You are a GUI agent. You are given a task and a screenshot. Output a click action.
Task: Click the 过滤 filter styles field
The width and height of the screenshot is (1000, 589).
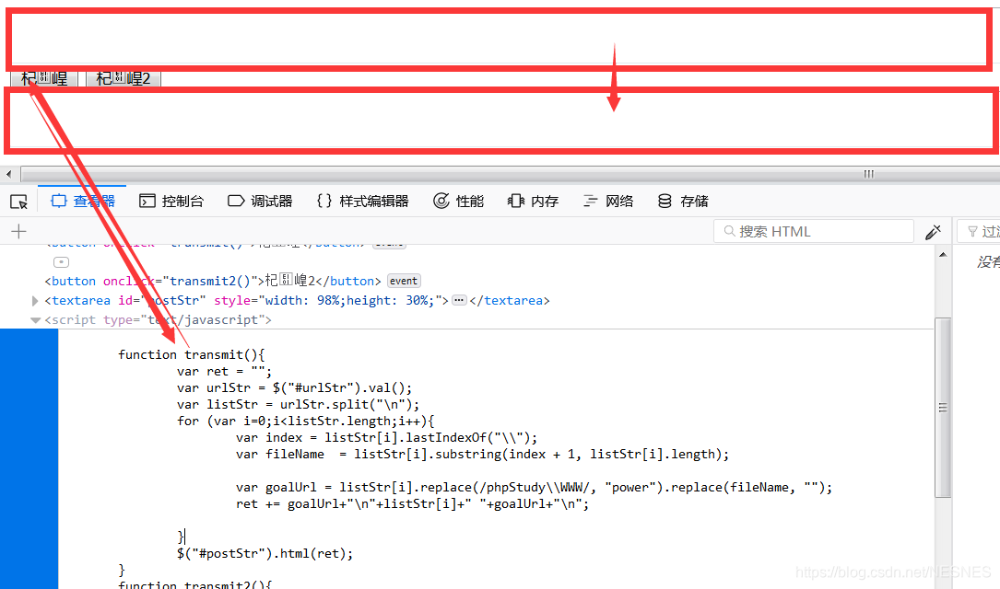980,231
